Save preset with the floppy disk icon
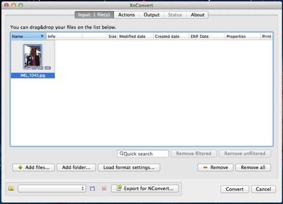Screen dimensions: 283x204 tap(93, 189)
